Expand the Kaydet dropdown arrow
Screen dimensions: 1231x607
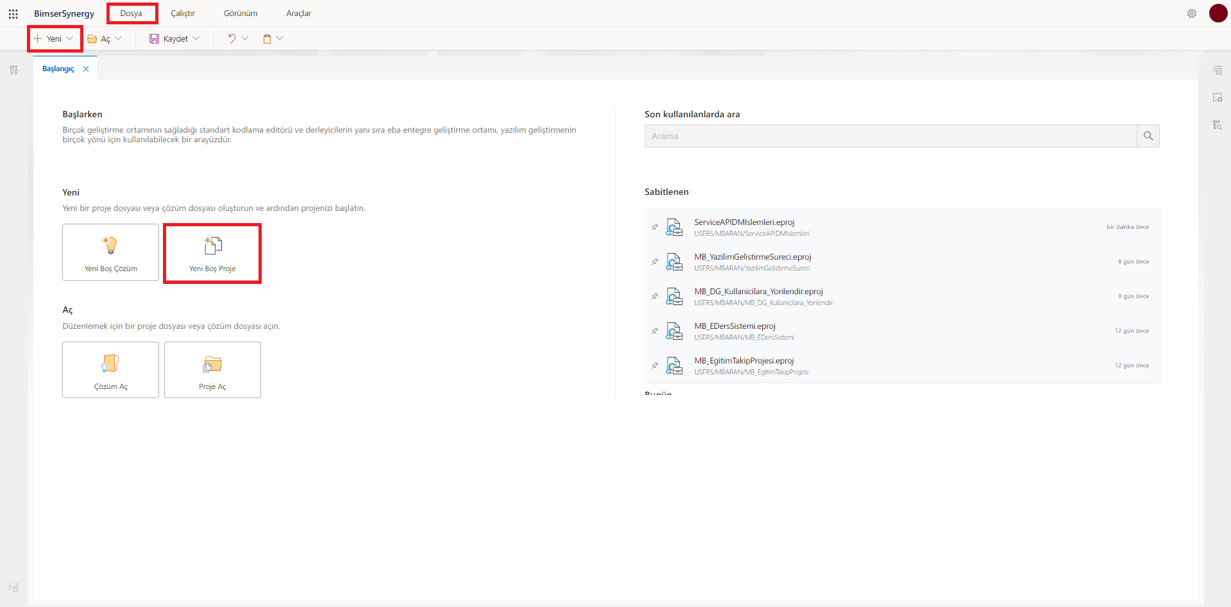click(x=196, y=38)
